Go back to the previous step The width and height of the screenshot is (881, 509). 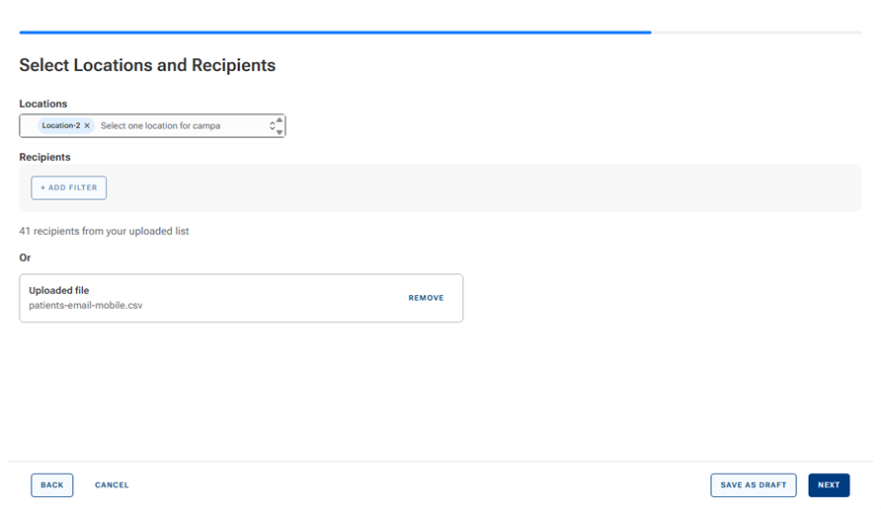point(51,485)
